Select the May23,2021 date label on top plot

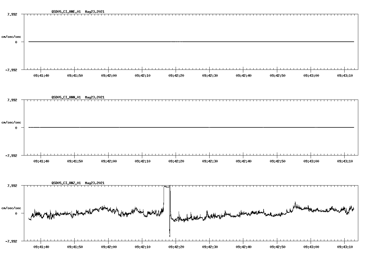(95, 12)
